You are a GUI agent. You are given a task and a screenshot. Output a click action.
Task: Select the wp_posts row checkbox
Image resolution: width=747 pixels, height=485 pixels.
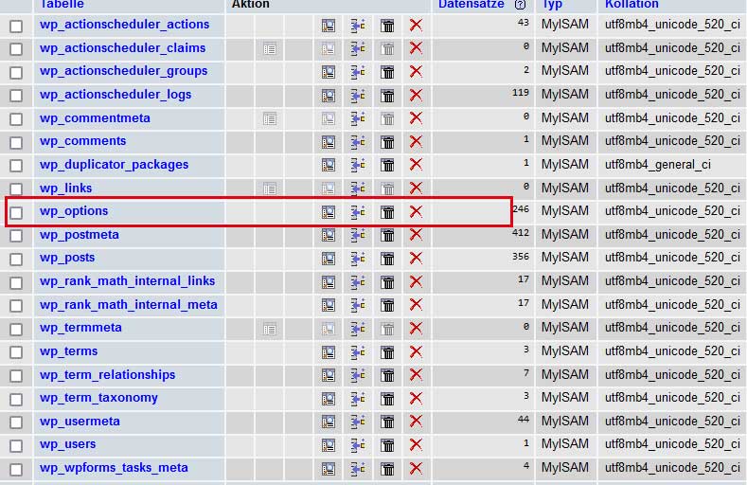16,260
